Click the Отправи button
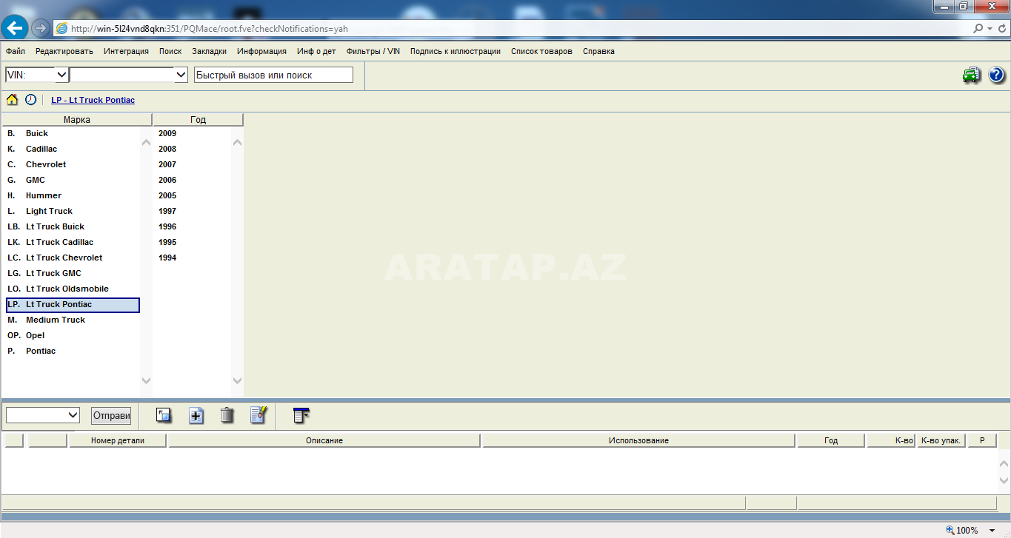The image size is (1011, 538). pos(111,415)
